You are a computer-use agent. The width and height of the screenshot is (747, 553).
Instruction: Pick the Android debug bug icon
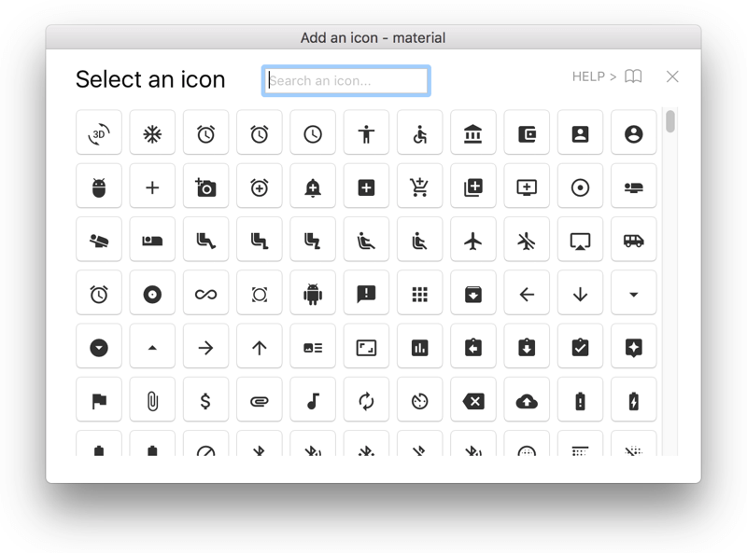(99, 187)
